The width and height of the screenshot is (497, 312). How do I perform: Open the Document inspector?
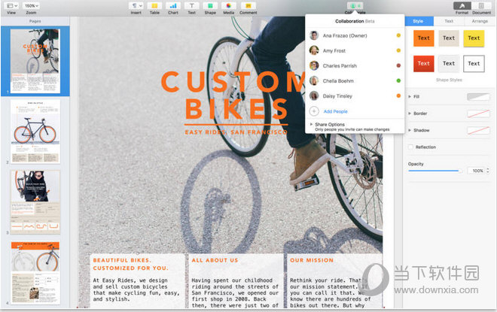click(x=481, y=6)
